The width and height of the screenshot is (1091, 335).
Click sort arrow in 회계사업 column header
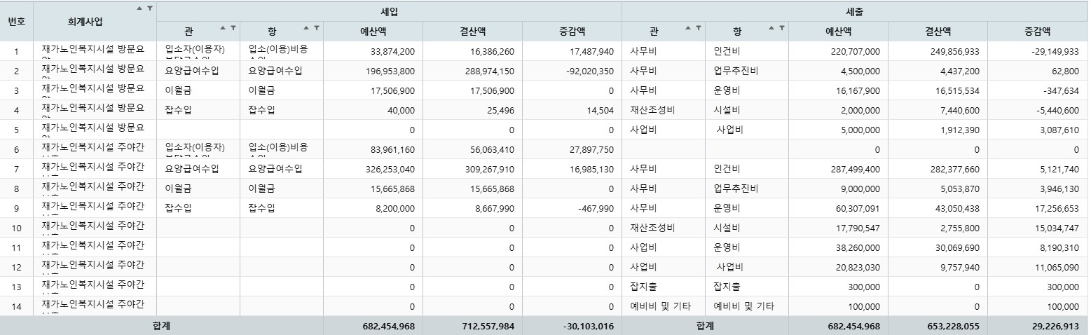[x=139, y=8]
